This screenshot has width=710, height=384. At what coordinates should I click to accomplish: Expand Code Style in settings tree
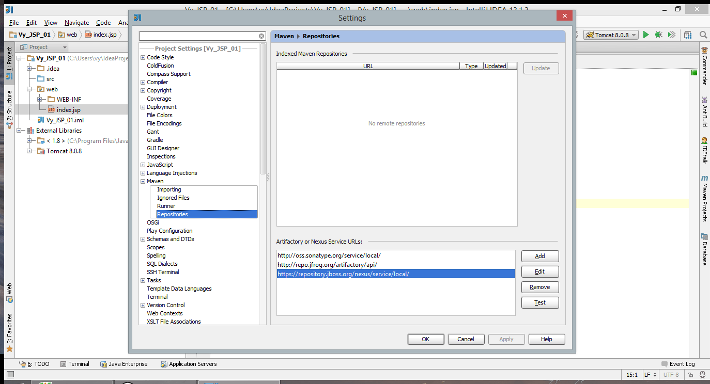143,57
